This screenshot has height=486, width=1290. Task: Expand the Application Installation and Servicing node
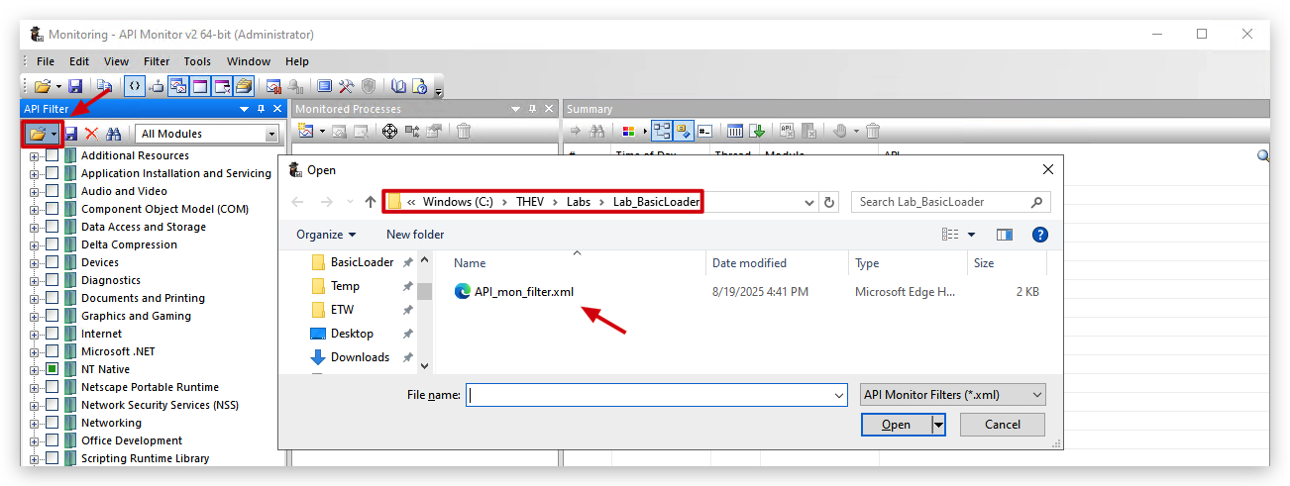click(x=35, y=173)
